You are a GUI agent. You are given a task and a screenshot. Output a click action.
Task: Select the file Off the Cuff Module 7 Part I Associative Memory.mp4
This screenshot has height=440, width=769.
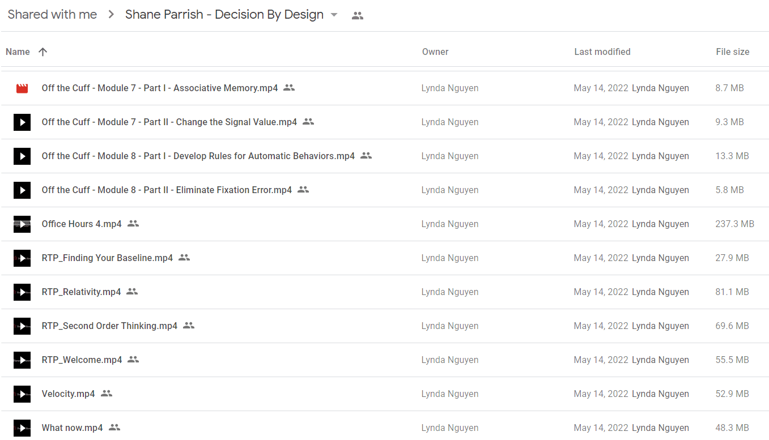click(160, 88)
